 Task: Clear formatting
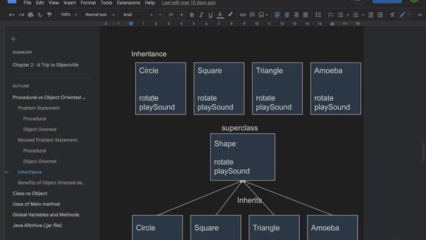(x=392, y=15)
